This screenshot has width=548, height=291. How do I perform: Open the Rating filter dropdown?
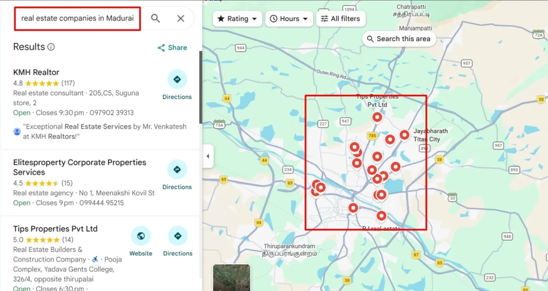coord(237,19)
